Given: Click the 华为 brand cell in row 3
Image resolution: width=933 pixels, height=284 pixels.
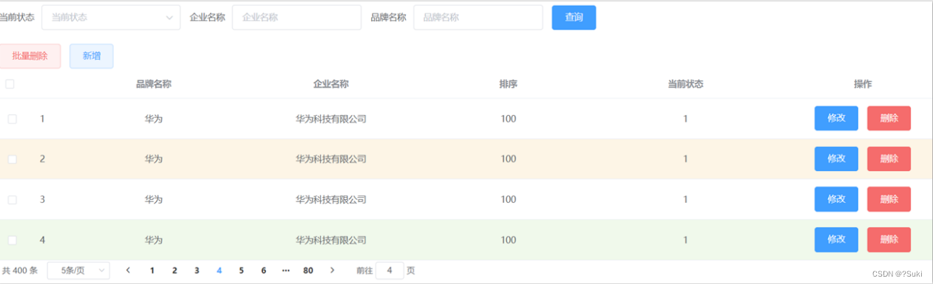Looking at the screenshot, I should [154, 199].
